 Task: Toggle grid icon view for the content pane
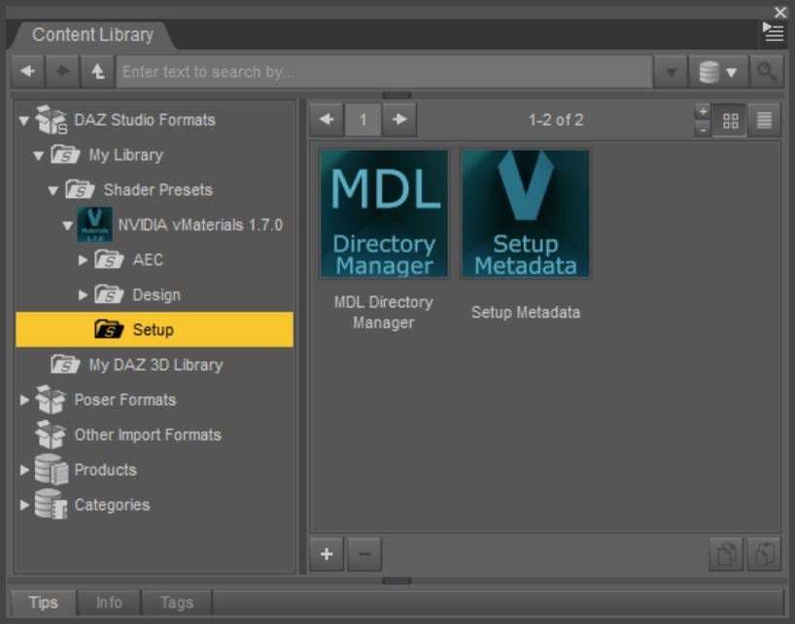(x=732, y=119)
